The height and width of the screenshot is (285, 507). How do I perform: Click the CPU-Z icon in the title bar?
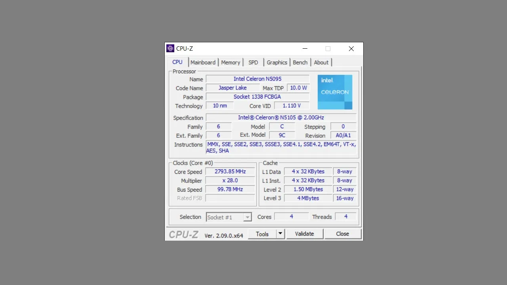170,48
